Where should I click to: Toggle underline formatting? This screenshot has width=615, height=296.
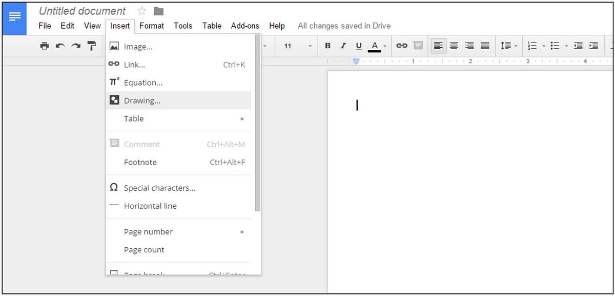point(359,46)
